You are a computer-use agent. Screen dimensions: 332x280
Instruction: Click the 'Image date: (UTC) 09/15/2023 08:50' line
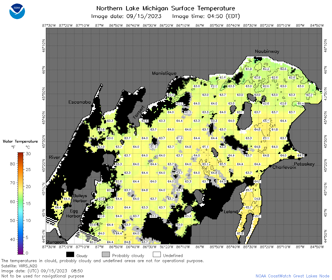click(x=42, y=271)
